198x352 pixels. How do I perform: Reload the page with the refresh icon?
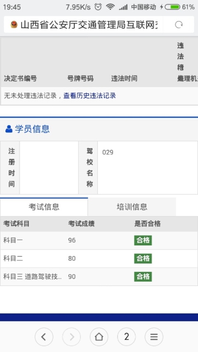pyautogui.click(x=179, y=25)
